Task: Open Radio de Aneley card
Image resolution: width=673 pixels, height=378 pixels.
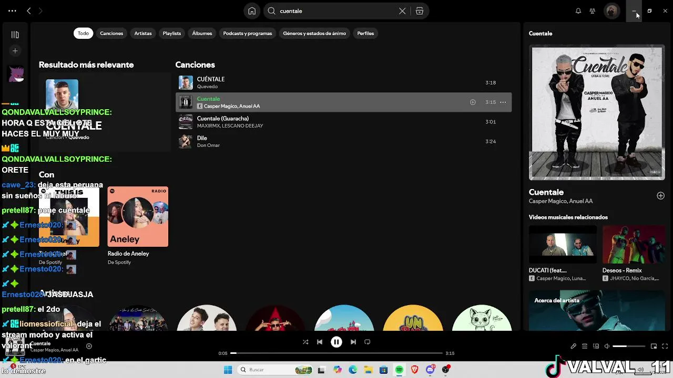Action: point(138,225)
